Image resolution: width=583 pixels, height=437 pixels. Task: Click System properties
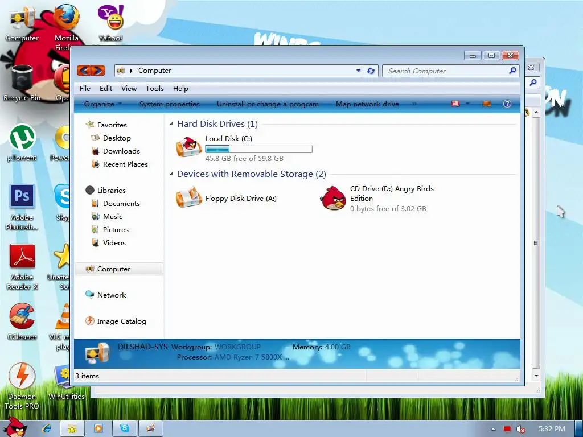[x=169, y=104]
